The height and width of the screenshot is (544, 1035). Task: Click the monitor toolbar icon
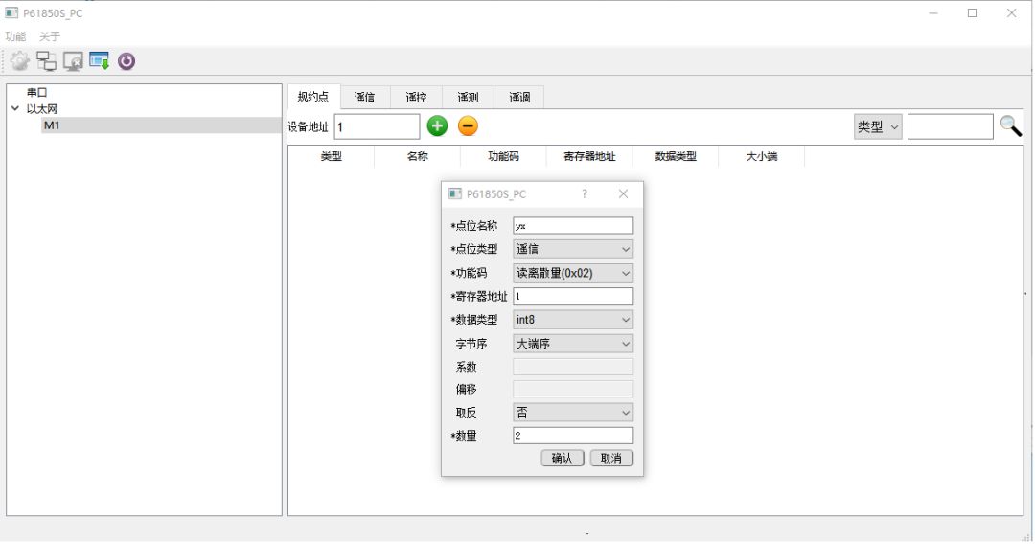click(73, 60)
